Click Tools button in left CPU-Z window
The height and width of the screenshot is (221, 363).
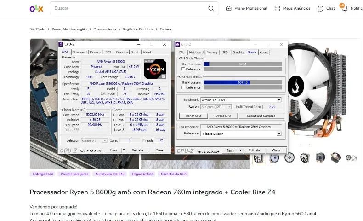[113, 150]
